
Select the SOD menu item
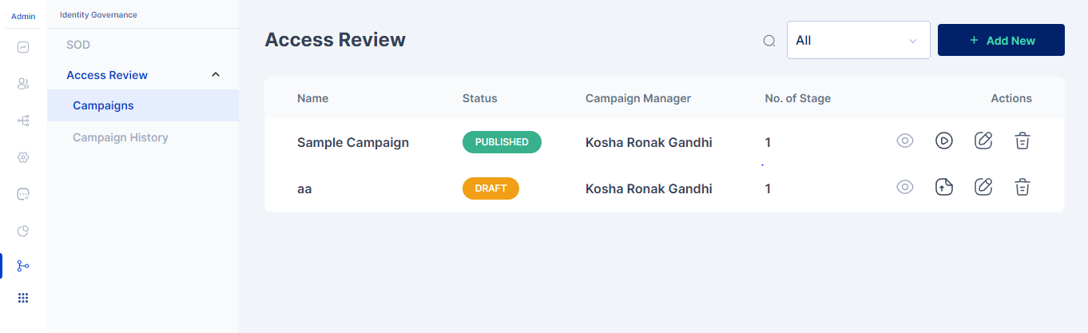[78, 45]
